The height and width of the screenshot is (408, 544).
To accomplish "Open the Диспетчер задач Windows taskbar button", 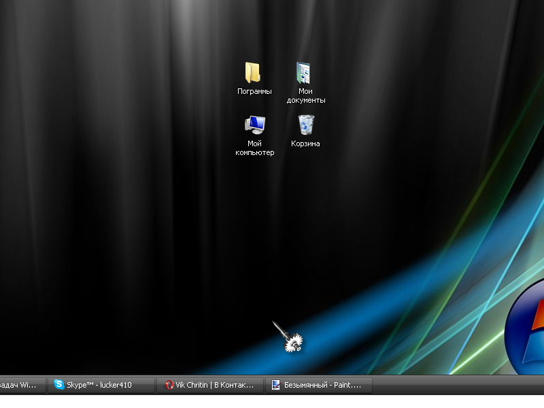I will click(x=22, y=385).
